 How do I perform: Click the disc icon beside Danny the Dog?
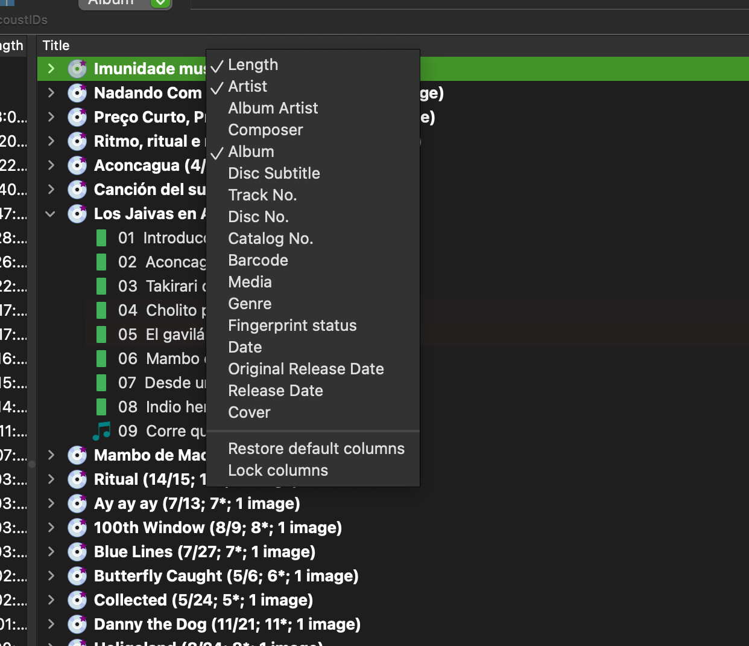[x=77, y=624]
